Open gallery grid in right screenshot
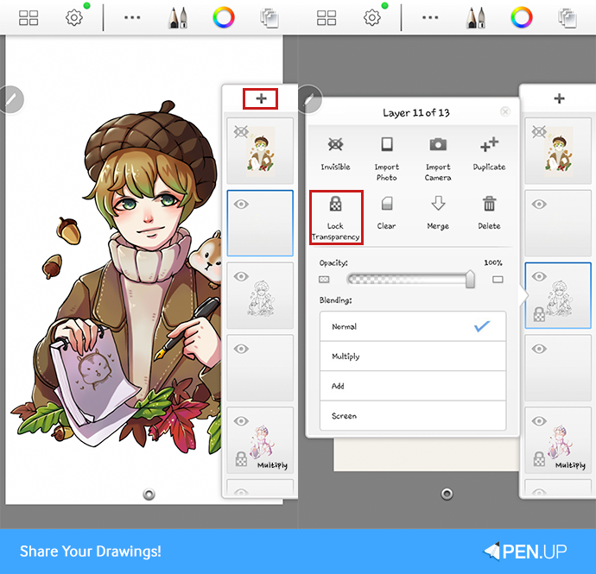The image size is (596, 574). [x=327, y=18]
